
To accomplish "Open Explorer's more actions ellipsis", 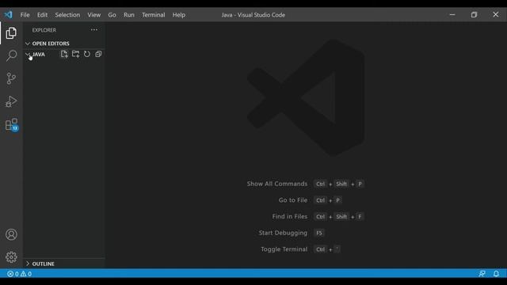I will tap(94, 30).
